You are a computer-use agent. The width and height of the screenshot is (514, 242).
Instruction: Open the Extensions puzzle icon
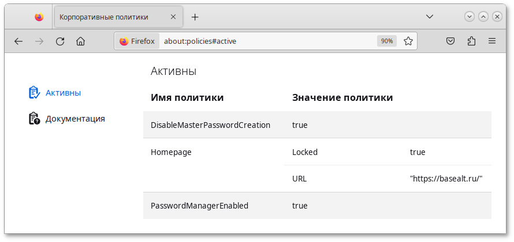[471, 41]
